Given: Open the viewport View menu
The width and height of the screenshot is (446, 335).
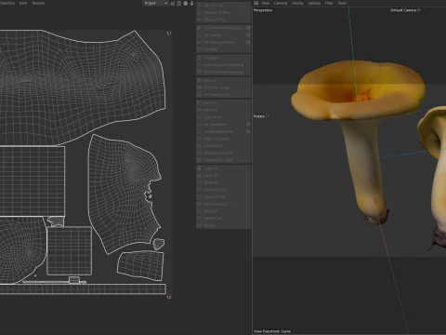Looking at the screenshot, I should coord(266,3).
